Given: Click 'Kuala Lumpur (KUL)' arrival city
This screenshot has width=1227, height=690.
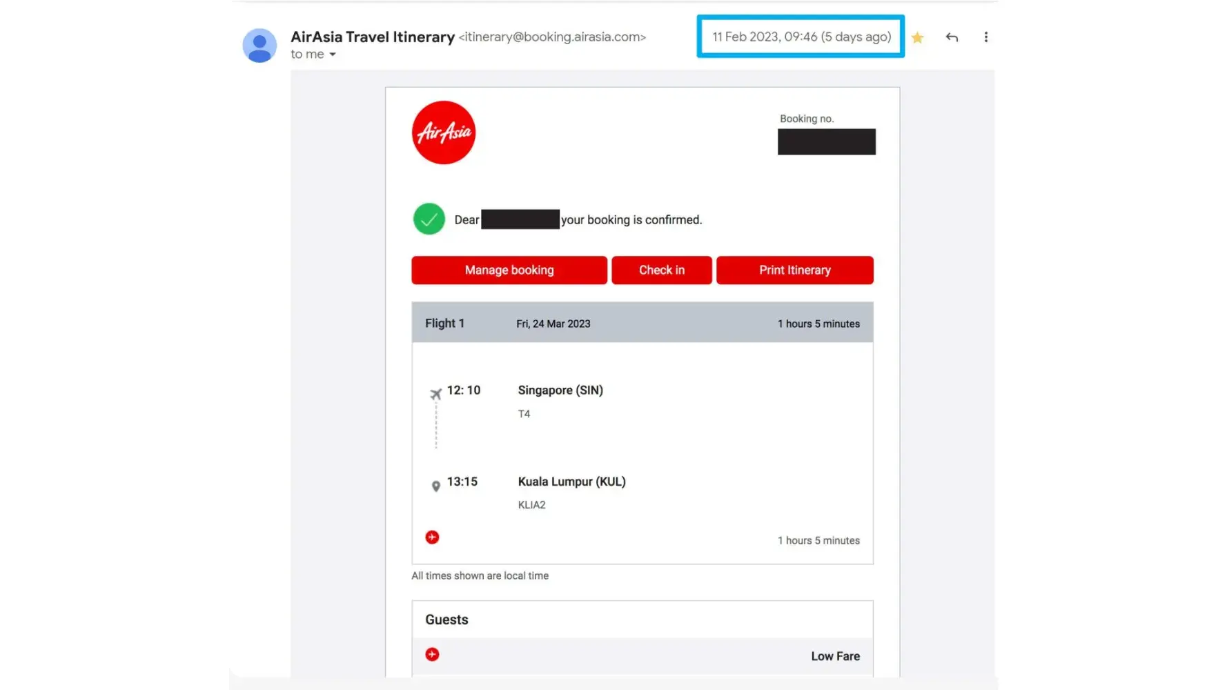Looking at the screenshot, I should pos(572,482).
